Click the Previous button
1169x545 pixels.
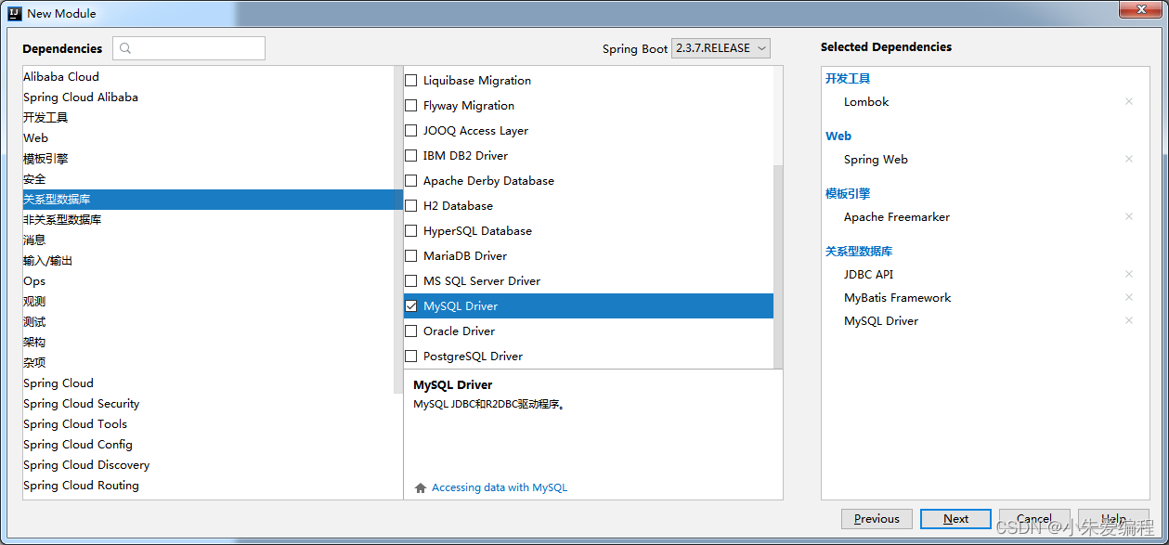click(876, 518)
